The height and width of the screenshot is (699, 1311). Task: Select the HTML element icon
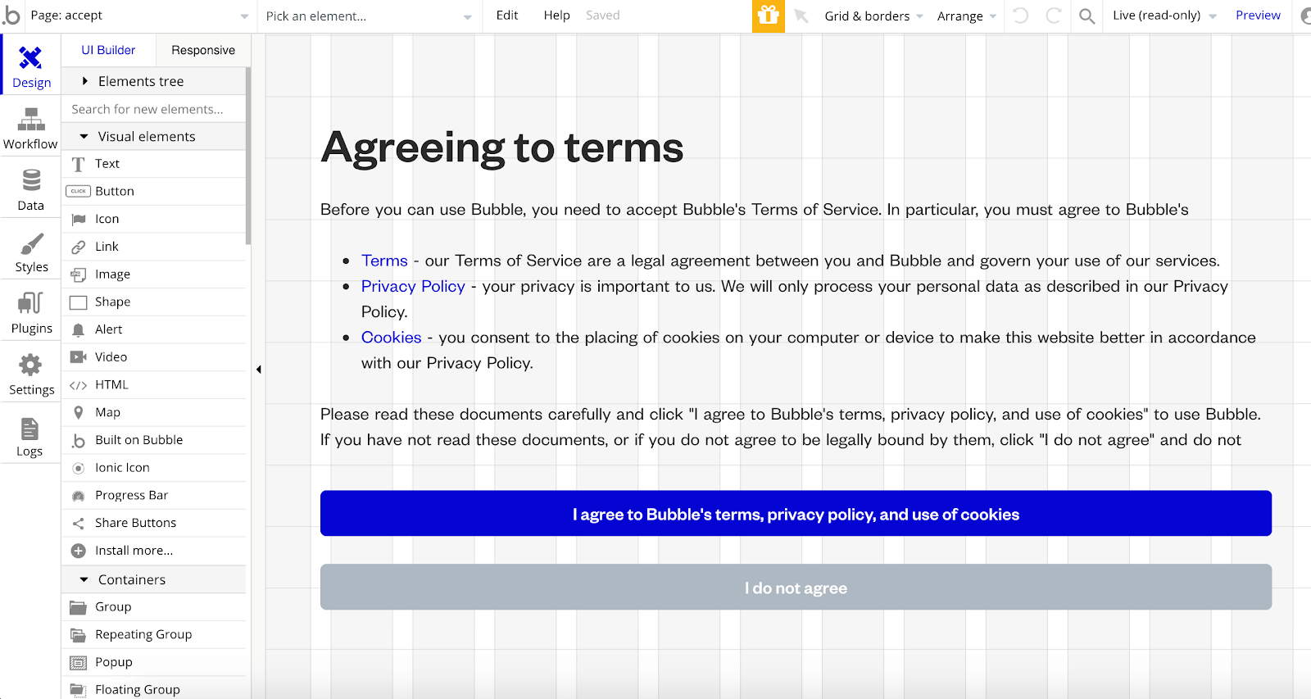[78, 385]
